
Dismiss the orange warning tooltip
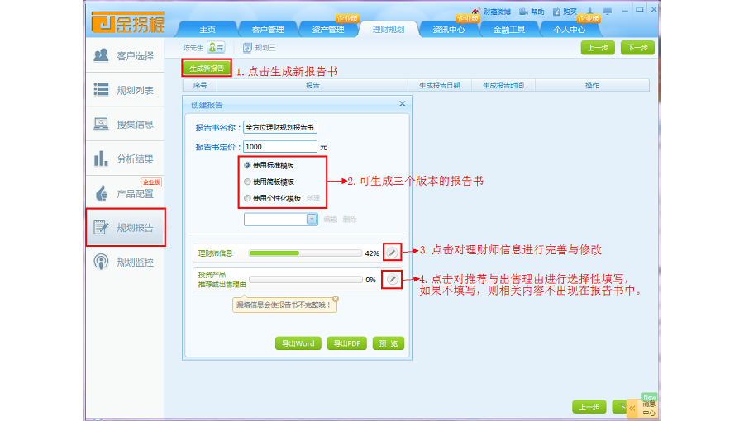pos(336,299)
